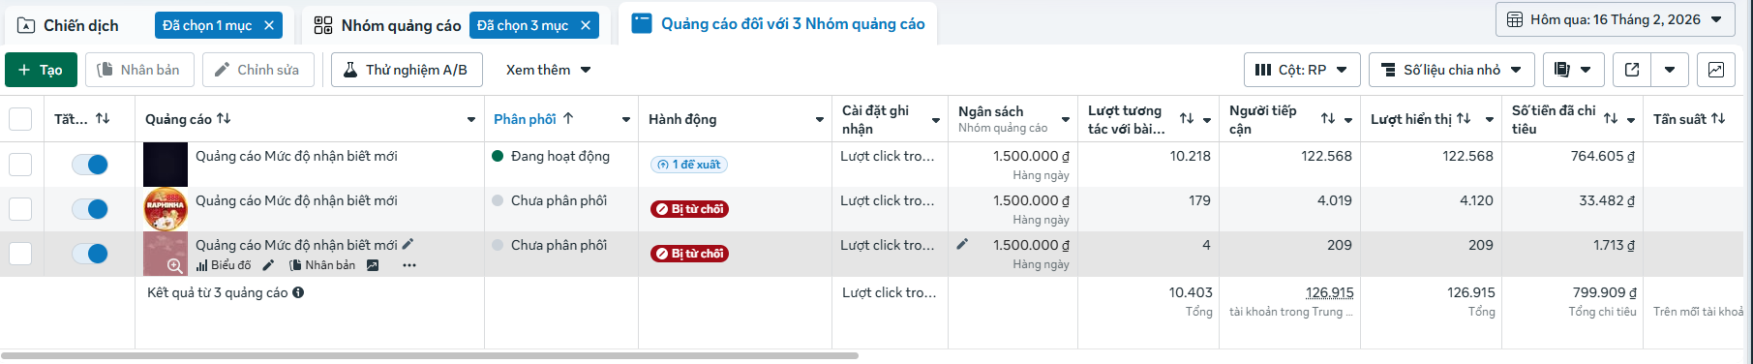Screen dimensions: 1753x364
Task: Open the charts view icon button
Action: click(1715, 70)
